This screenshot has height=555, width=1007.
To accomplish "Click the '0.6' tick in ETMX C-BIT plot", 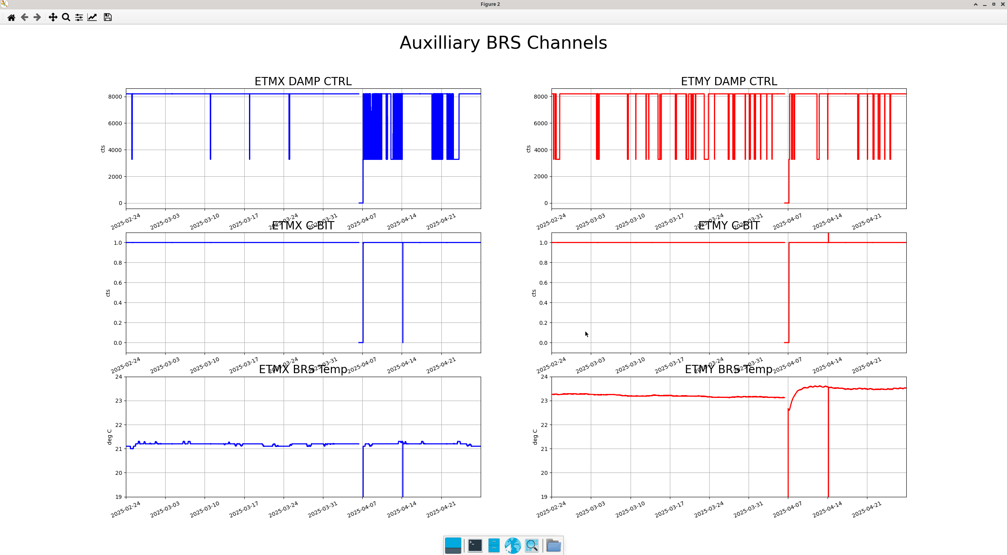I will point(118,283).
